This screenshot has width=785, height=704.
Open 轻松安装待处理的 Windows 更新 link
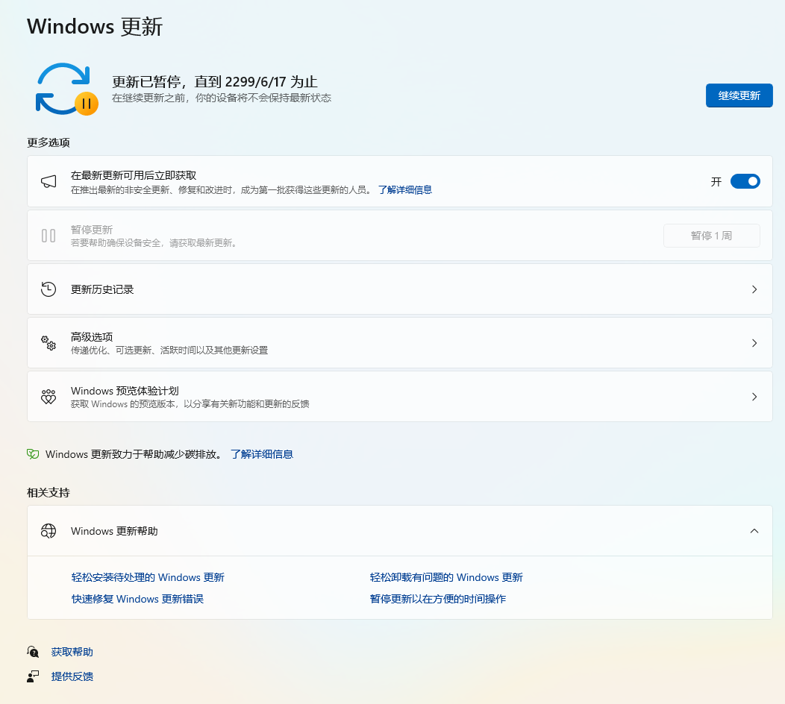tap(148, 577)
